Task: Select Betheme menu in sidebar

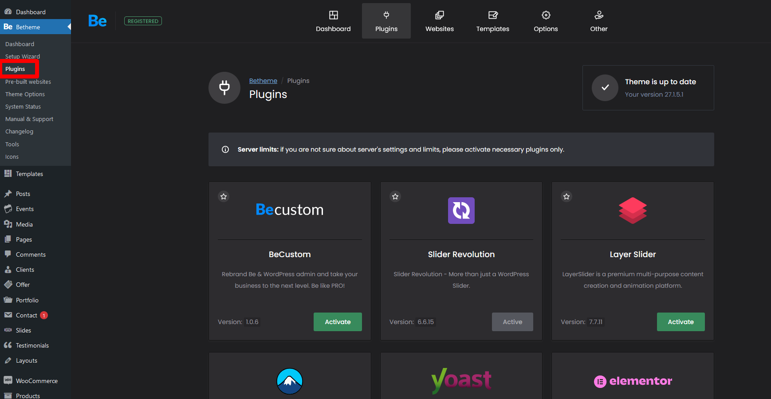Action: click(x=35, y=27)
